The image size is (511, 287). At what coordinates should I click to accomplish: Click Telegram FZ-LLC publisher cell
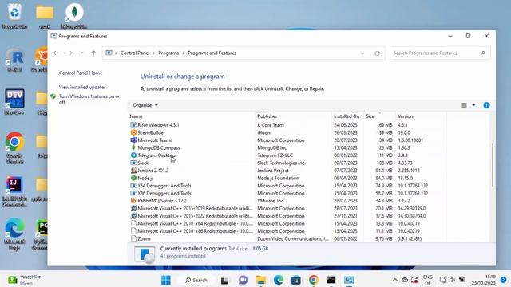click(275, 155)
